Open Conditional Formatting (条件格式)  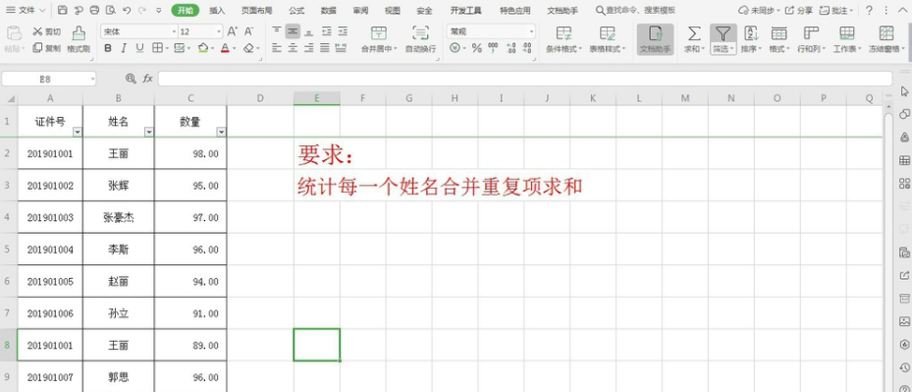click(x=563, y=39)
